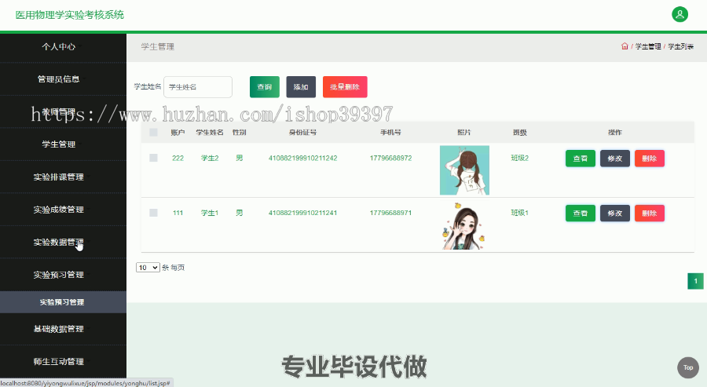Click phone number 17796688971
The width and height of the screenshot is (707, 387).
coord(390,213)
